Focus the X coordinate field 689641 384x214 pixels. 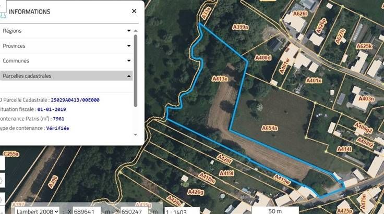(87, 211)
